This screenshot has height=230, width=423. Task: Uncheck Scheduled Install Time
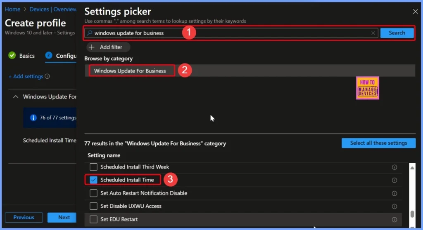pyautogui.click(x=93, y=180)
